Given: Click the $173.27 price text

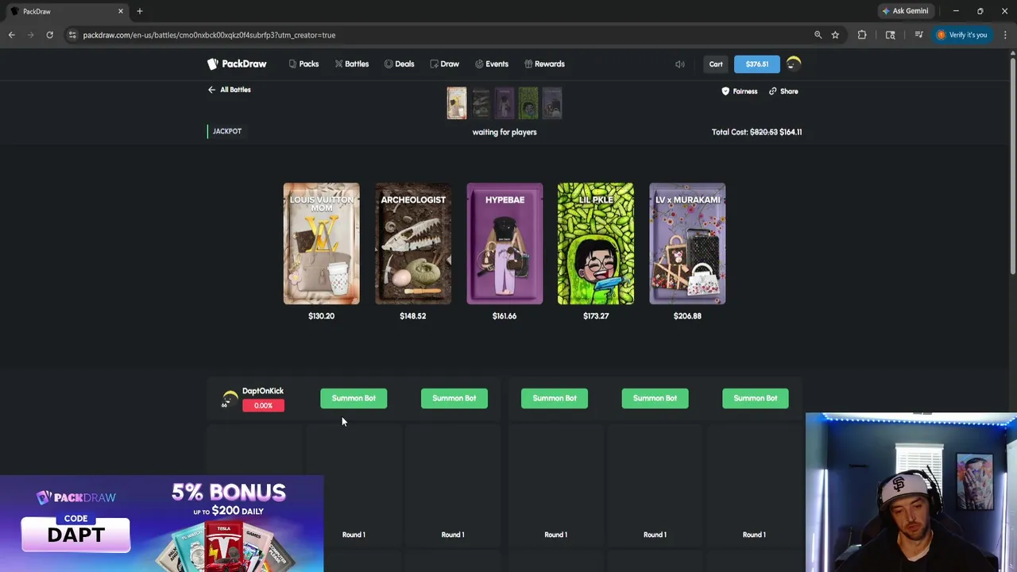Looking at the screenshot, I should [x=596, y=316].
